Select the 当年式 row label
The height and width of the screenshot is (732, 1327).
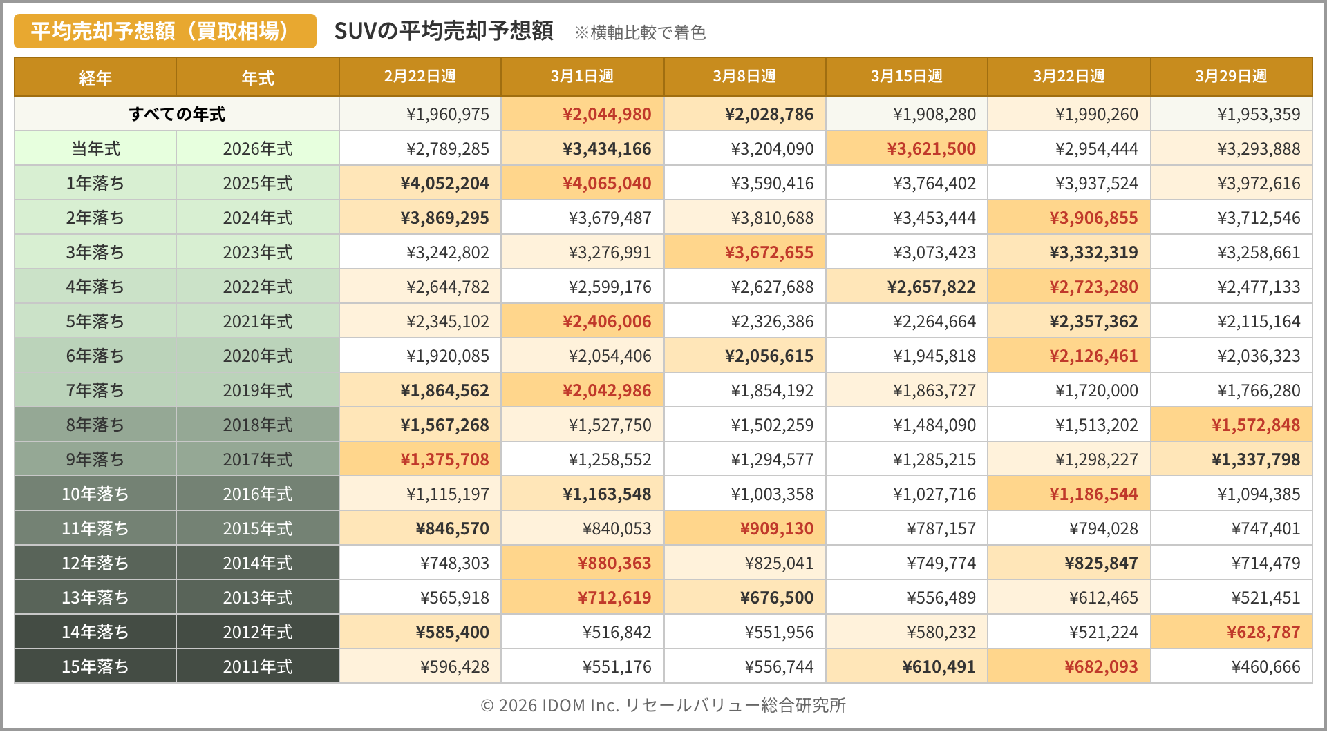95,148
